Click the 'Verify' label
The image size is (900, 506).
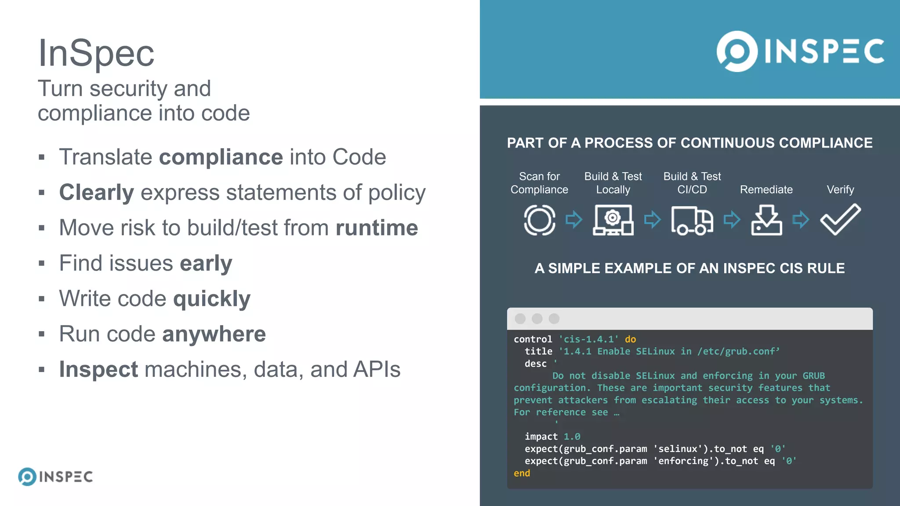(x=840, y=190)
